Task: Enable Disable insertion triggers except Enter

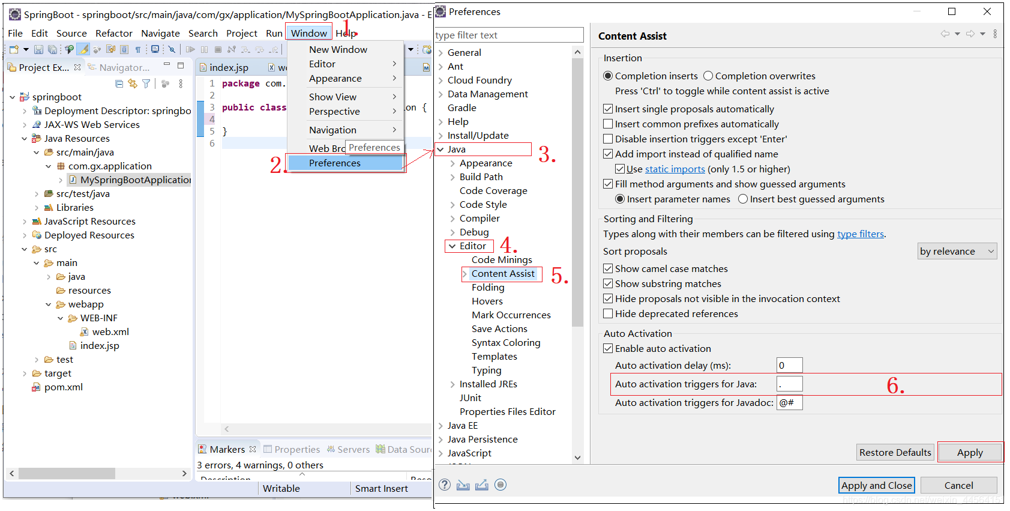Action: pyautogui.click(x=608, y=139)
